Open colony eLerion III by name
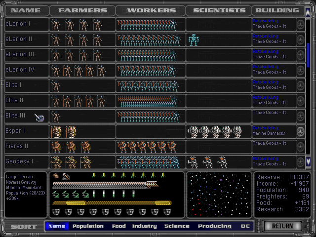Viewport: 316px width, 237px height. [x=20, y=54]
